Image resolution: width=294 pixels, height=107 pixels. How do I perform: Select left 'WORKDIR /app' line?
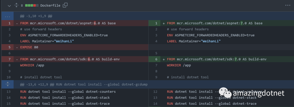tap(32, 65)
